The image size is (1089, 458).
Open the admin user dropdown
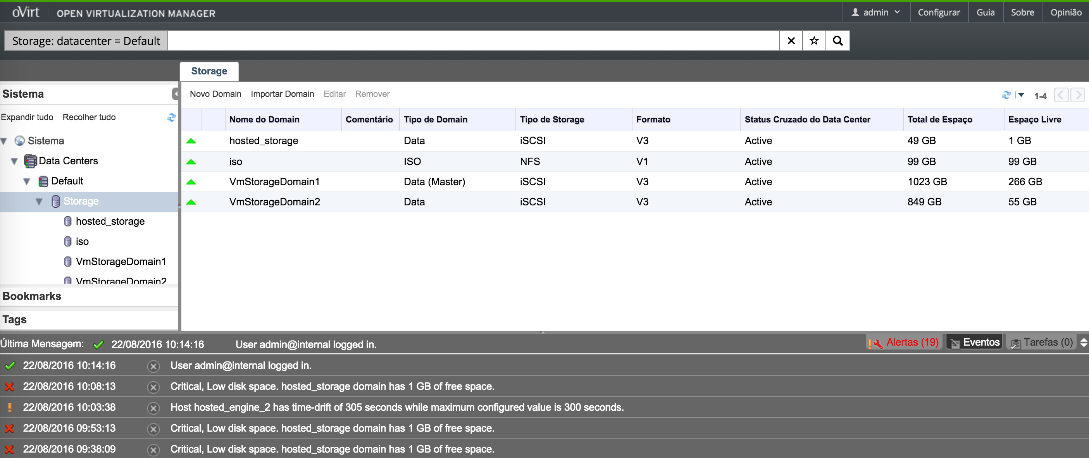876,12
